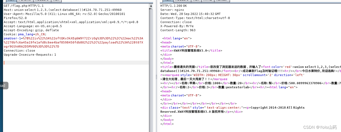Click the 'Copyright 2014-2018 All Rights' div line
This screenshot has width=341, height=132.
pyautogui.click(x=232, y=108)
